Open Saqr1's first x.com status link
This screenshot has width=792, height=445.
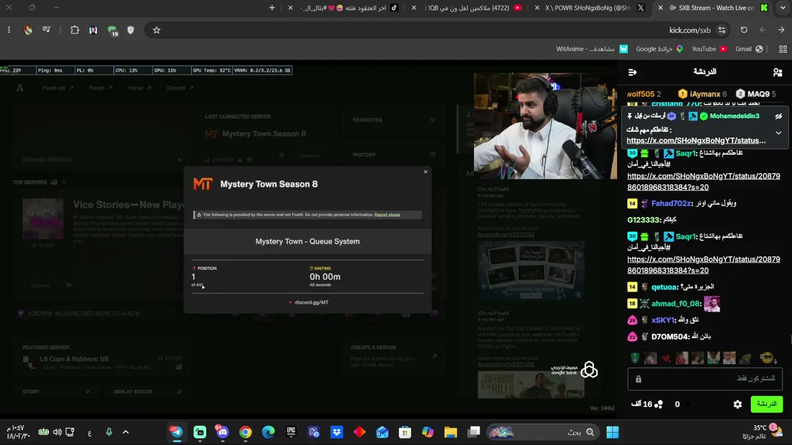[704, 182]
